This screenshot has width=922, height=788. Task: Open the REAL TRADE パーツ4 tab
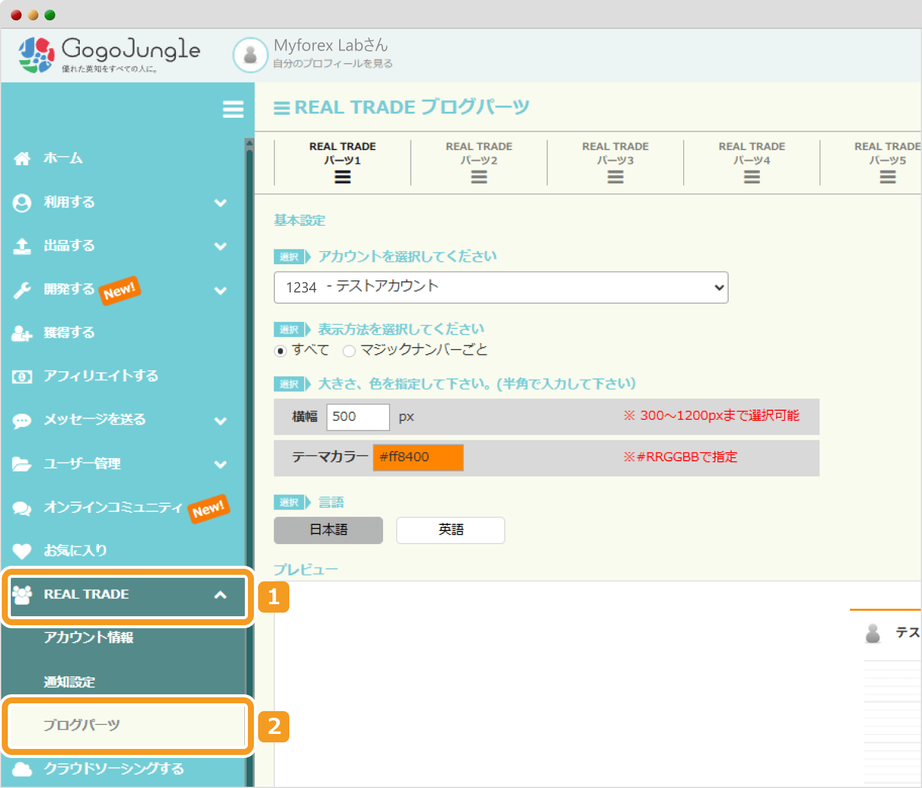(752, 162)
